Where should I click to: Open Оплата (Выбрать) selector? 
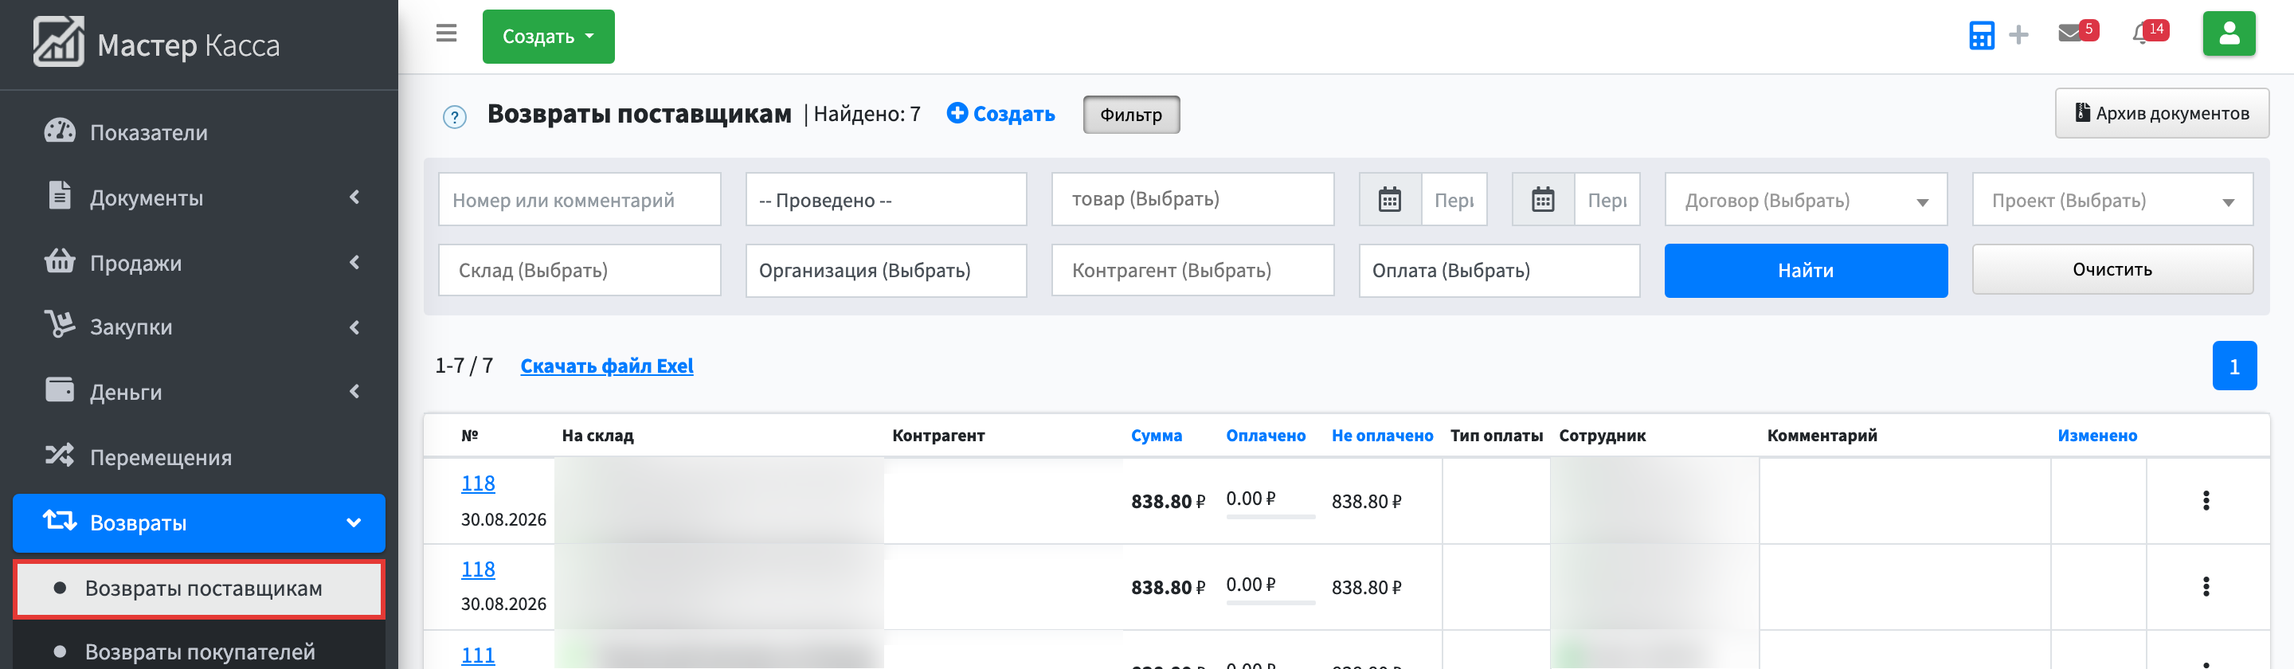(x=1499, y=270)
